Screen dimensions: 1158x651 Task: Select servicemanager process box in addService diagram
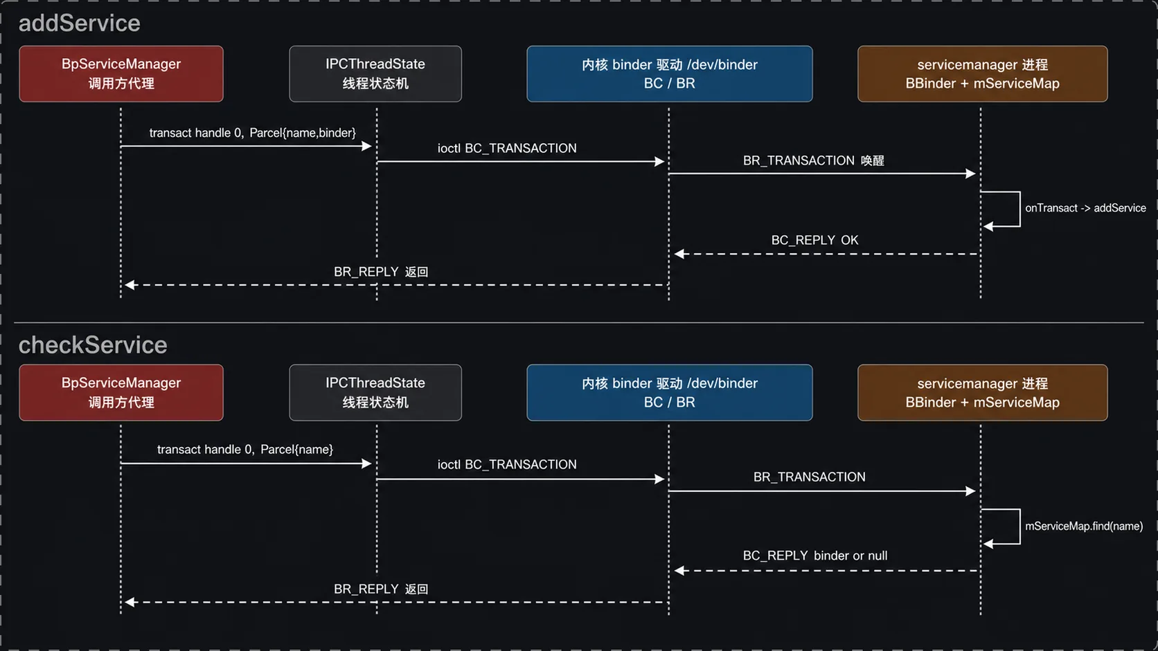[x=983, y=74]
